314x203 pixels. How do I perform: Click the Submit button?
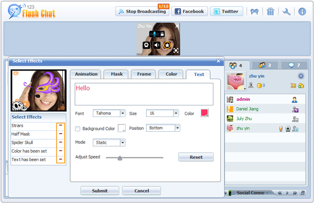(100, 191)
